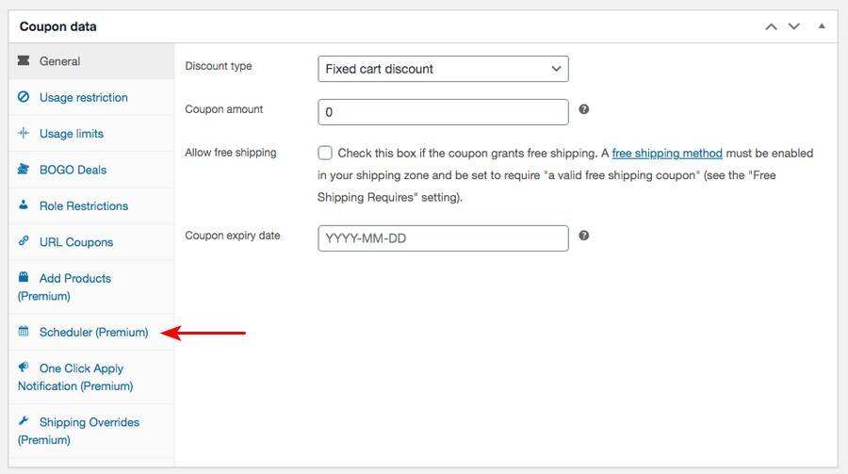Move Coupon data panel down

[x=794, y=26]
